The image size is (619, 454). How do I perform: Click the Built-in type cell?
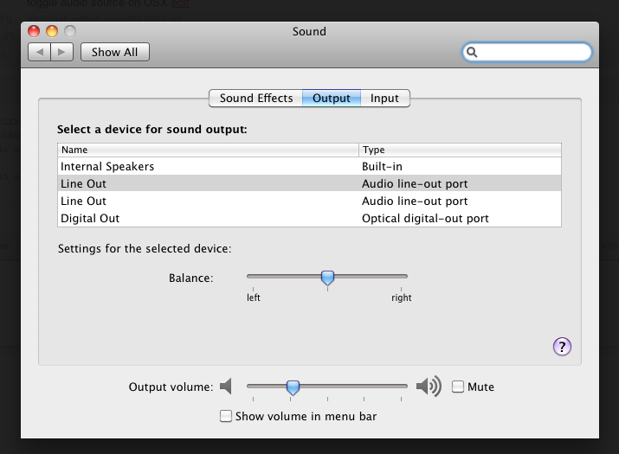click(x=382, y=166)
